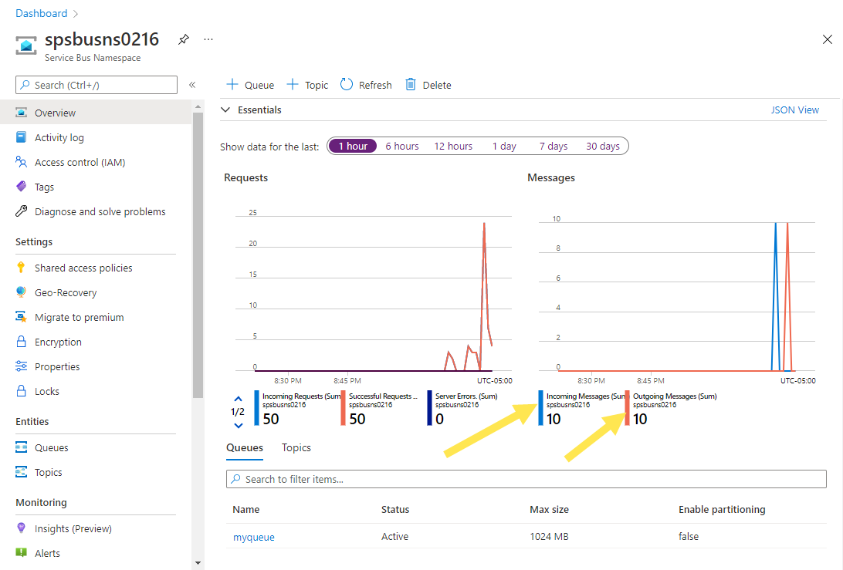The image size is (843, 570).
Task: Pin the spsbusns0216 namespace to dashboard
Action: coord(183,39)
